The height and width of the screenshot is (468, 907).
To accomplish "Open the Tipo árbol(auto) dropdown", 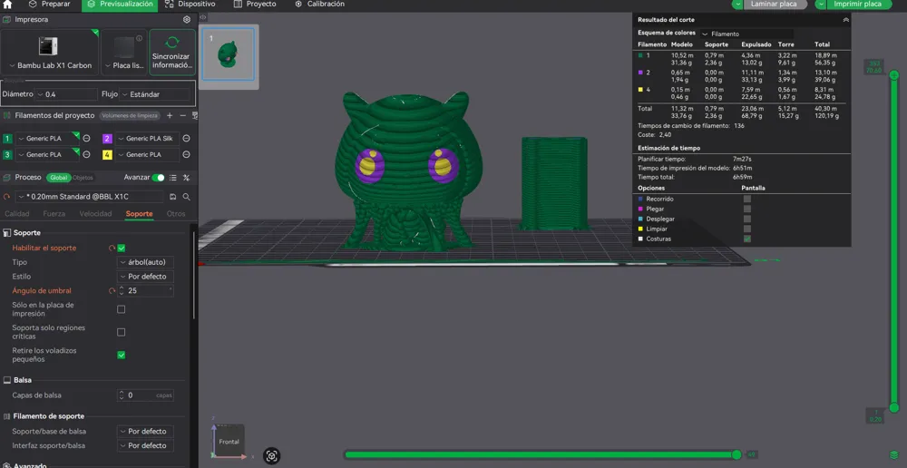I will [x=145, y=263].
